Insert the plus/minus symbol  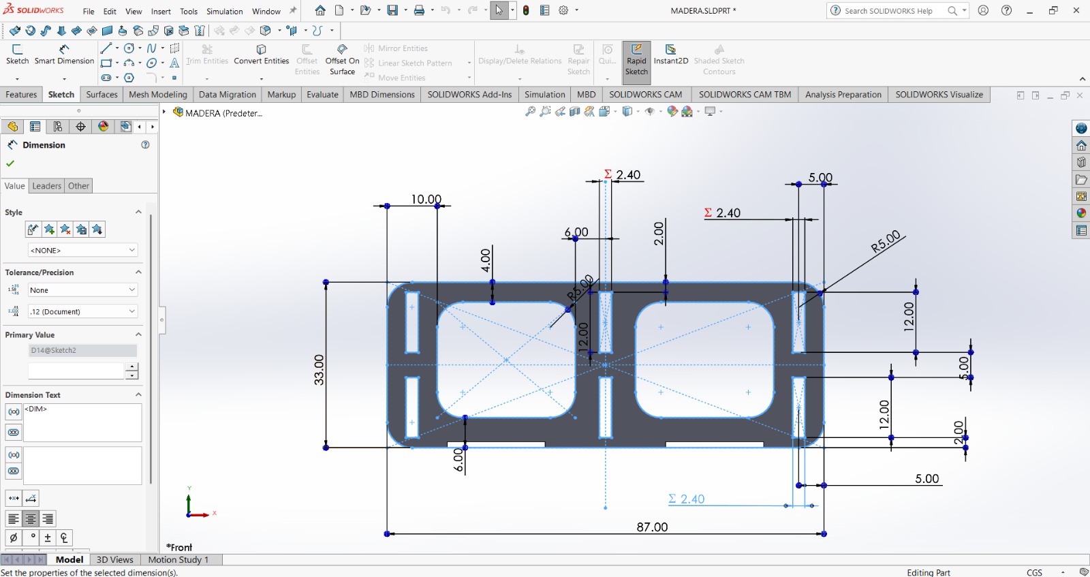point(48,537)
